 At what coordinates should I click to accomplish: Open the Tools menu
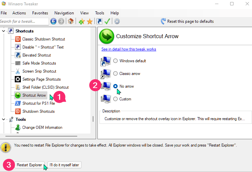[99, 13]
